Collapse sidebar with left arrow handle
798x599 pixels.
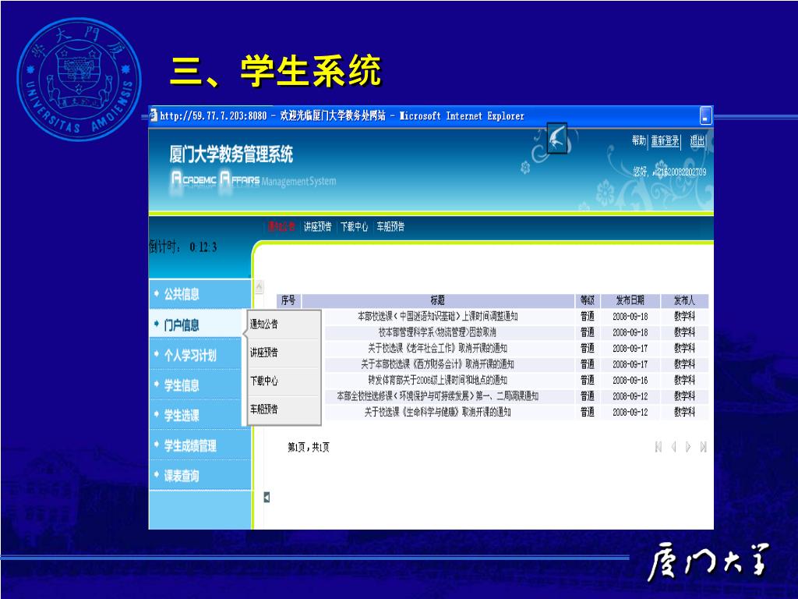click(267, 497)
